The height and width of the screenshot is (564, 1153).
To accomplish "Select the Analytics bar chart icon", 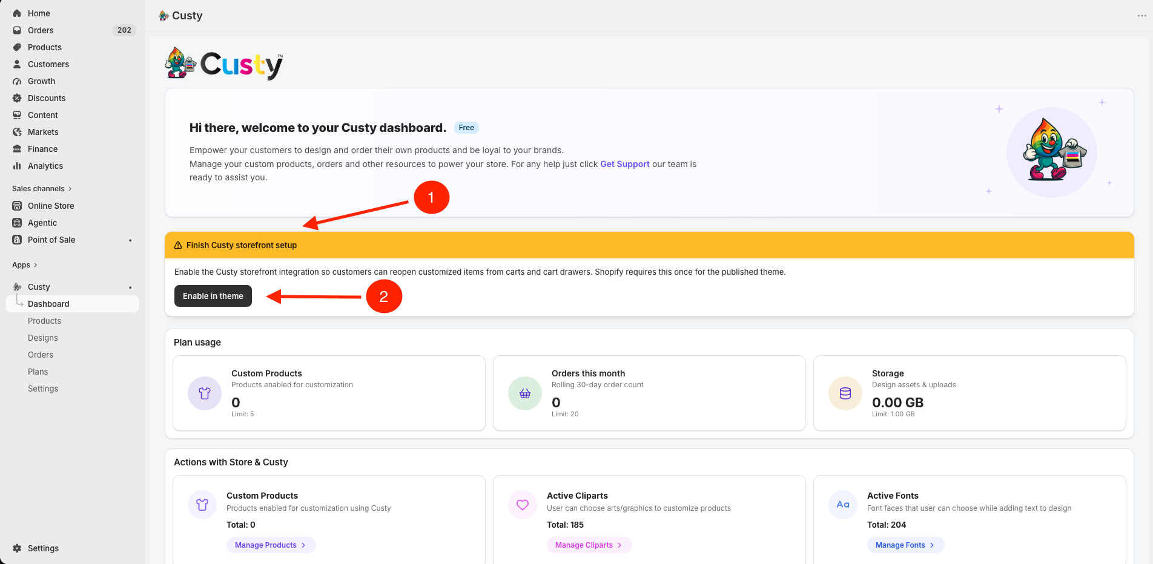I will tap(17, 166).
